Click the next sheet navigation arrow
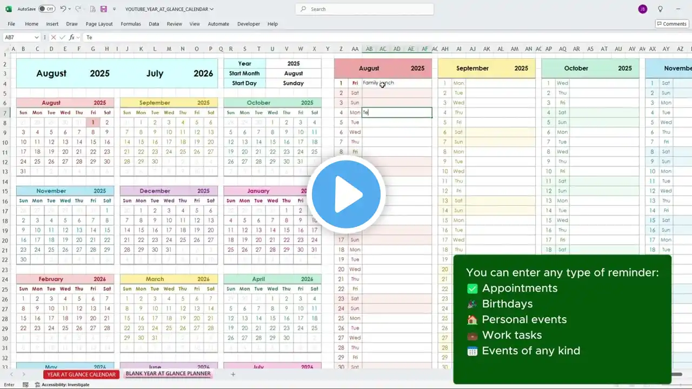Screen dimensions: 692x389 23,374
